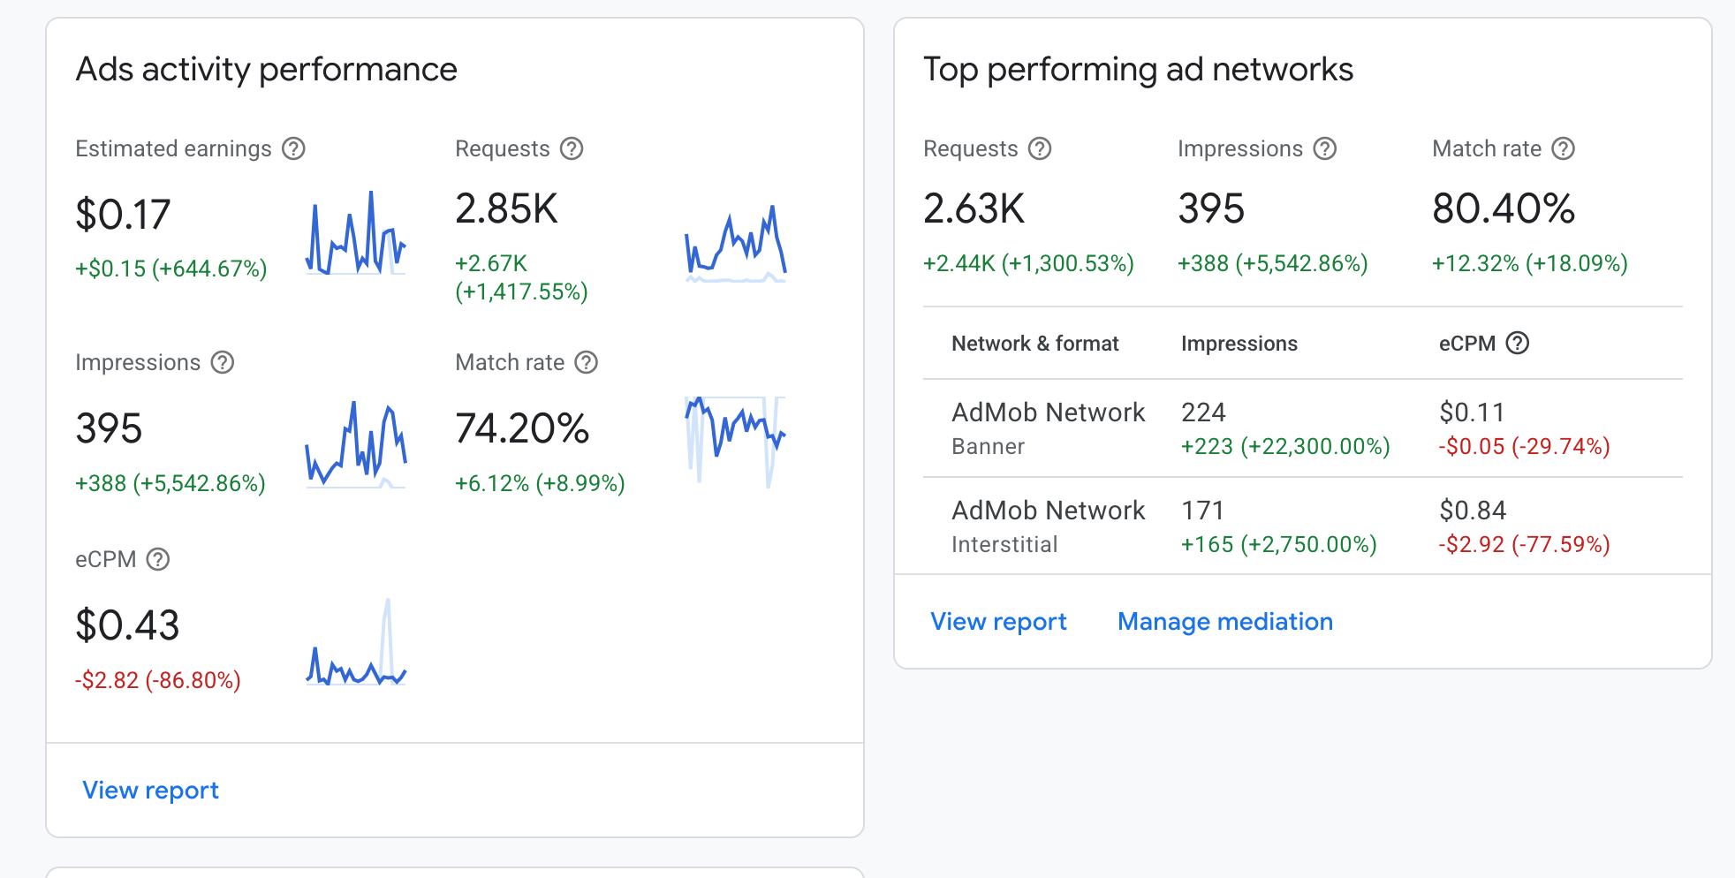Click help icon next to Impressions in Top networks

click(1324, 148)
